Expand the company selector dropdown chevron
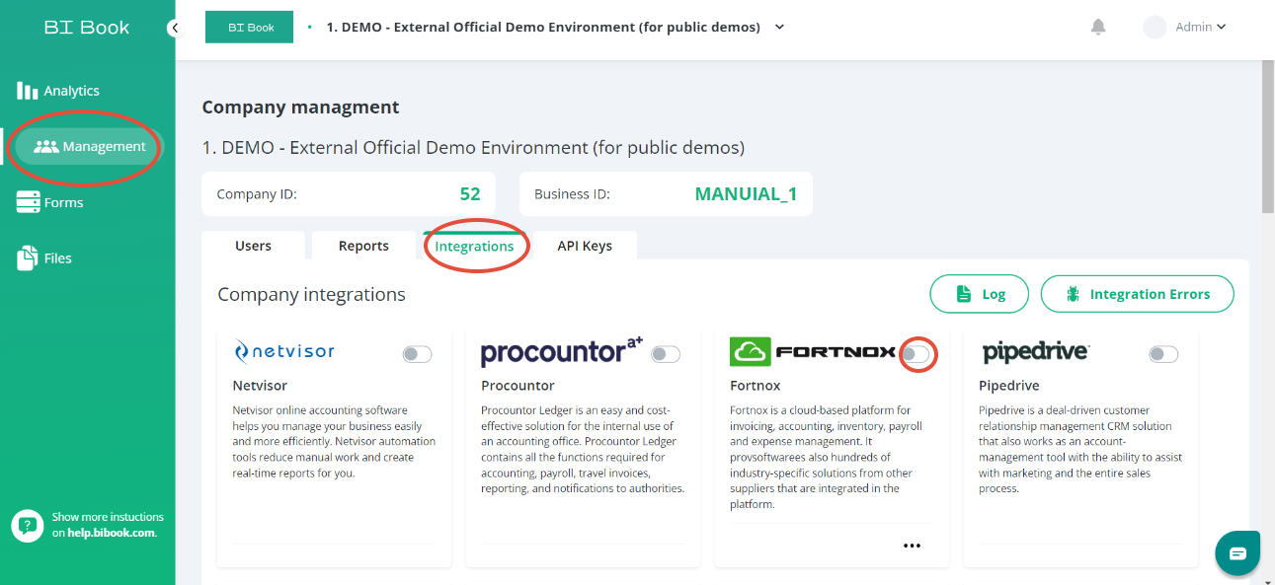This screenshot has height=585, width=1275. point(779,28)
